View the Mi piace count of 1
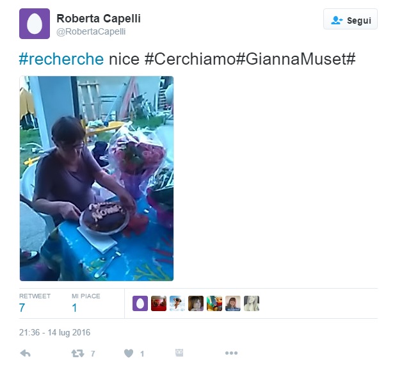The width and height of the screenshot is (395, 370). click(86, 303)
